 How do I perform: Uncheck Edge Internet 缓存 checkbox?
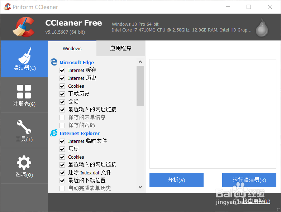point(62,70)
